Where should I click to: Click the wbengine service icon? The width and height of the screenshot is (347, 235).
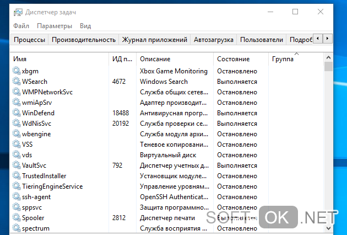[x=17, y=134]
